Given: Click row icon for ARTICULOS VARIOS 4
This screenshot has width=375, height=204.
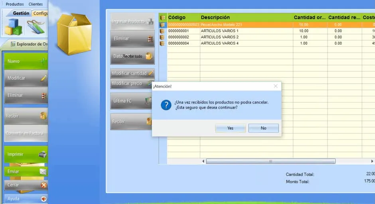Looking at the screenshot, I should 162,43.
